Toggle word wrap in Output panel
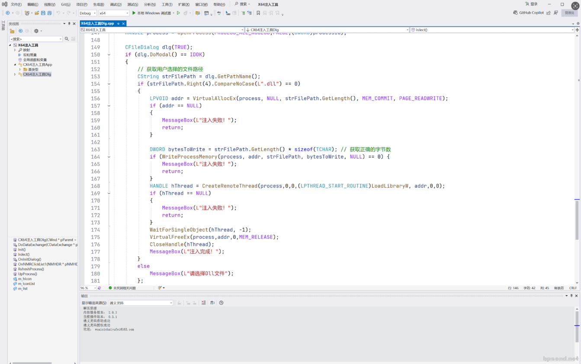Screen dimensions: 581x364 [x=212, y=303]
